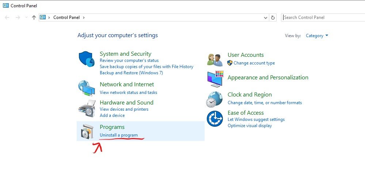Click the Network and Internet globe icon
This screenshot has height=189, width=365.
(87, 88)
